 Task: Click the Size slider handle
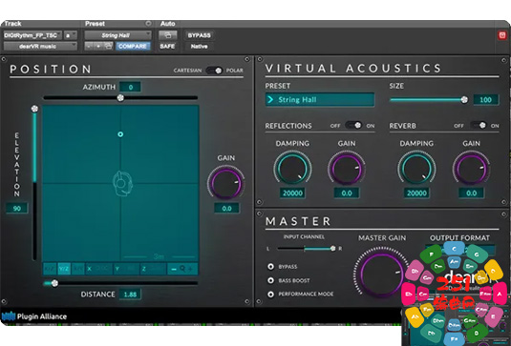click(464, 99)
